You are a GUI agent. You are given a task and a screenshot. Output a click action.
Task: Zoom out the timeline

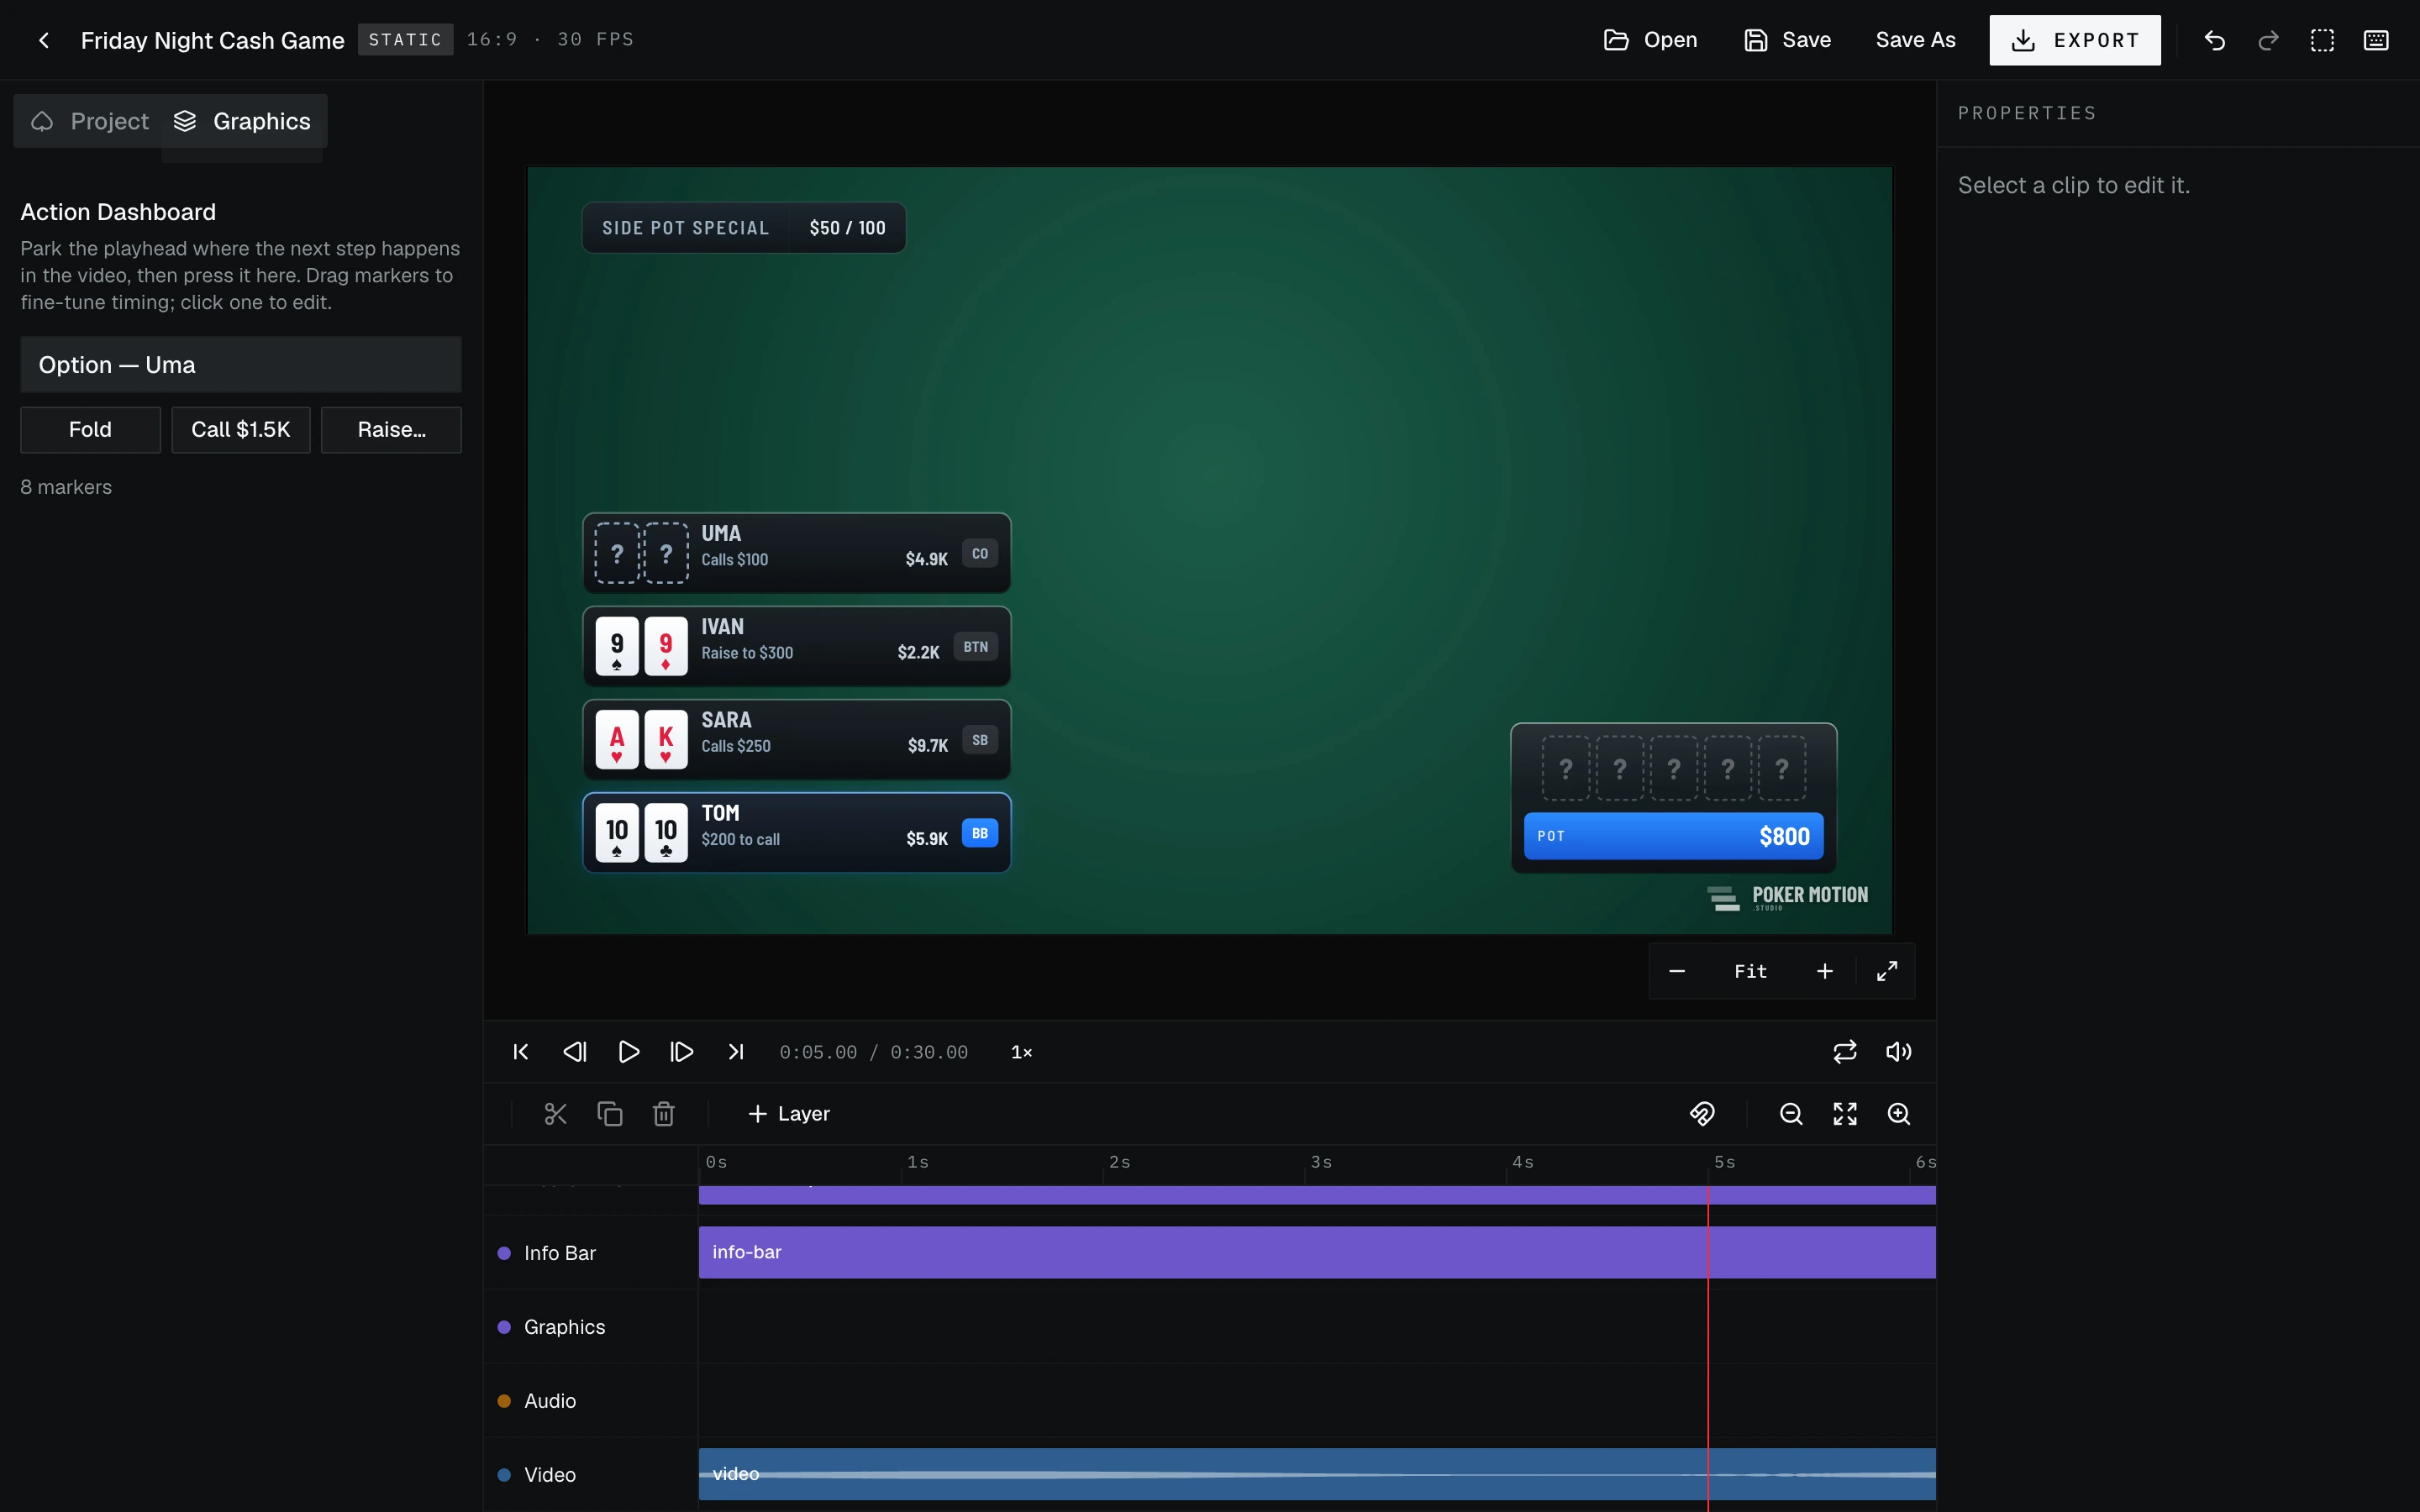point(1791,1114)
